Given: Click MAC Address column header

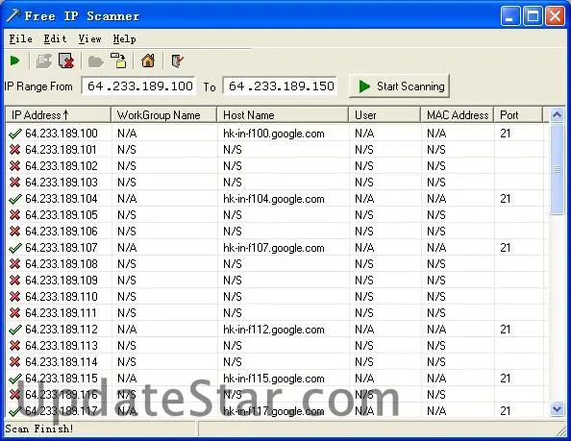Looking at the screenshot, I should pos(458,115).
